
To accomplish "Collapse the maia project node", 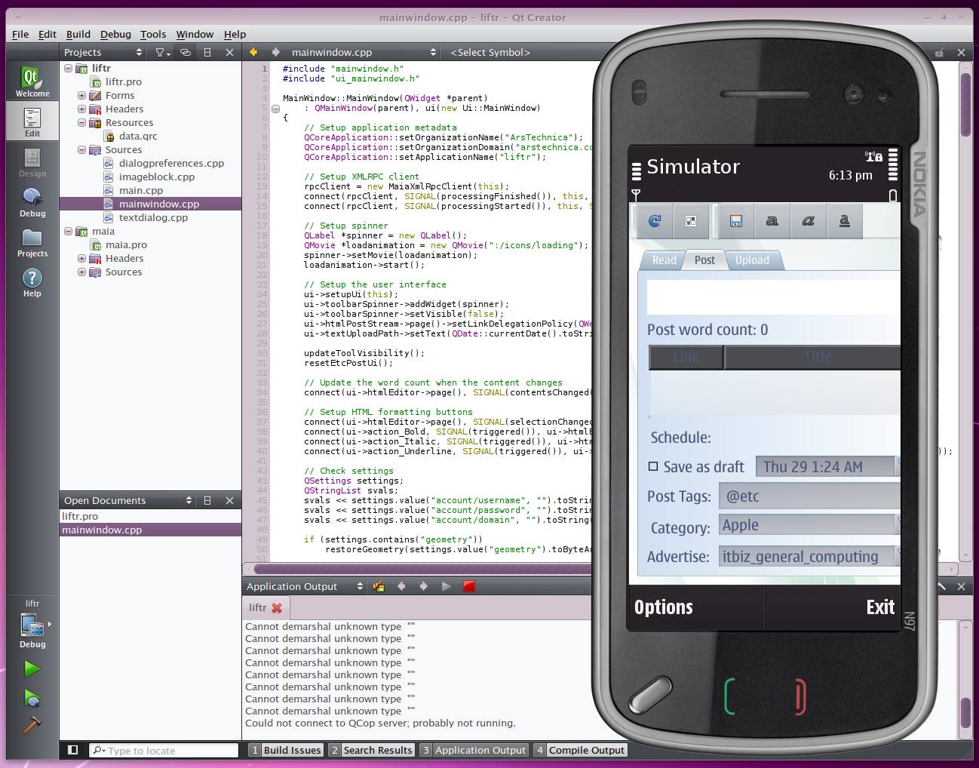I will [x=68, y=231].
